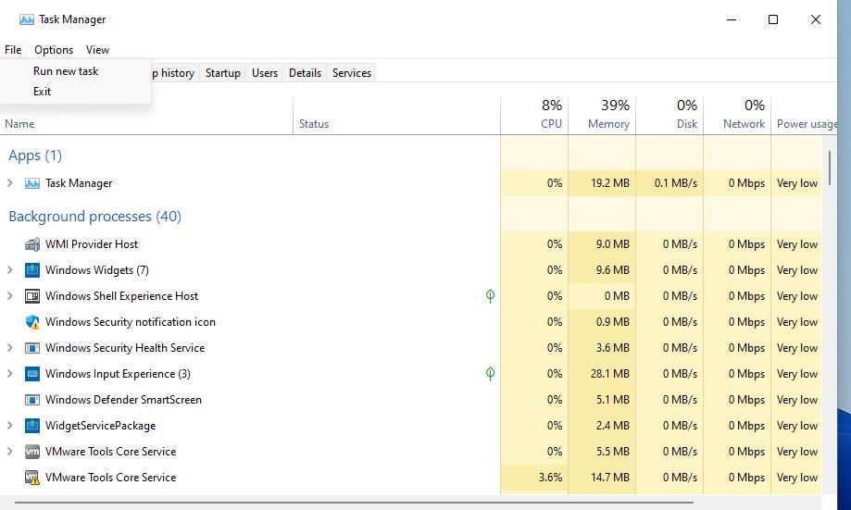Click the Windows Defender SmartScreen icon

point(32,400)
